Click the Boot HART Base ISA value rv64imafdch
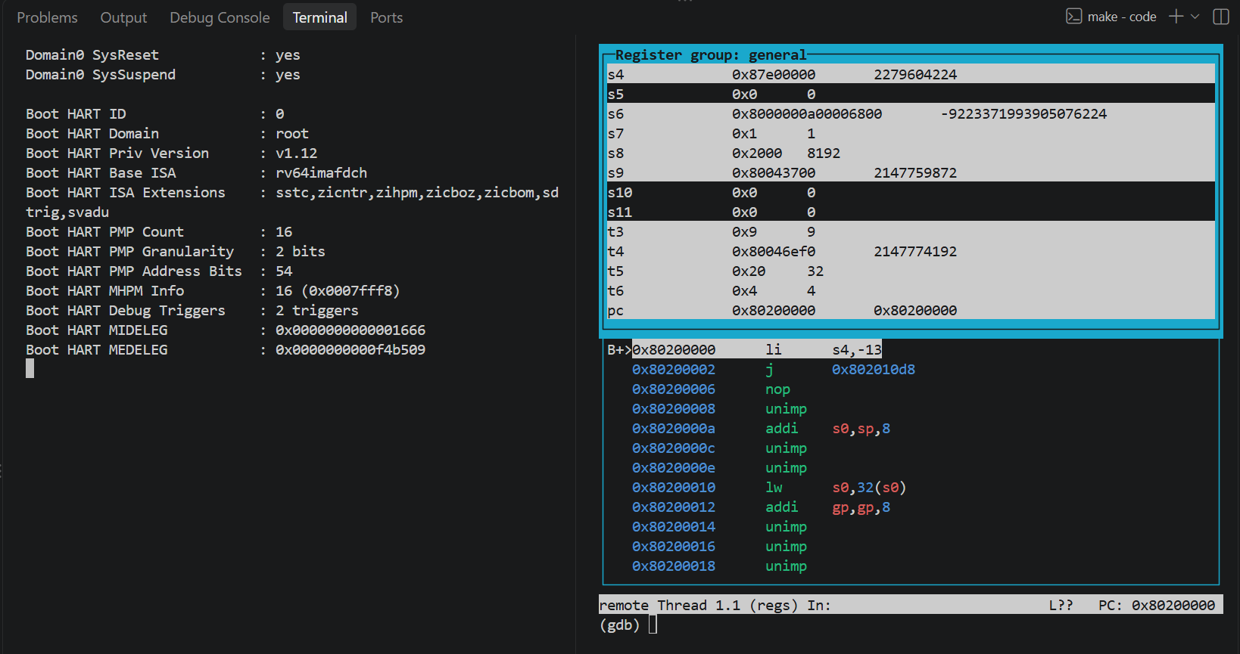 coord(321,172)
